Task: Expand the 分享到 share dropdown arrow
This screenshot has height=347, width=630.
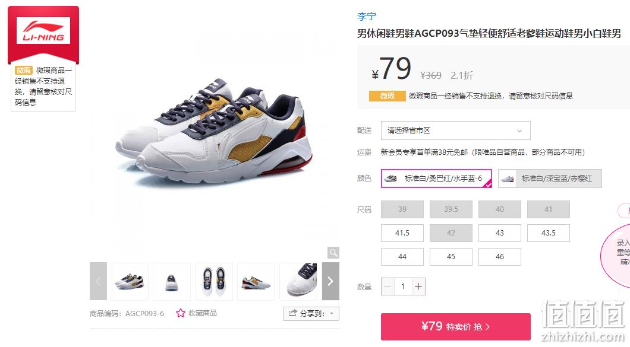Action: coord(332,313)
